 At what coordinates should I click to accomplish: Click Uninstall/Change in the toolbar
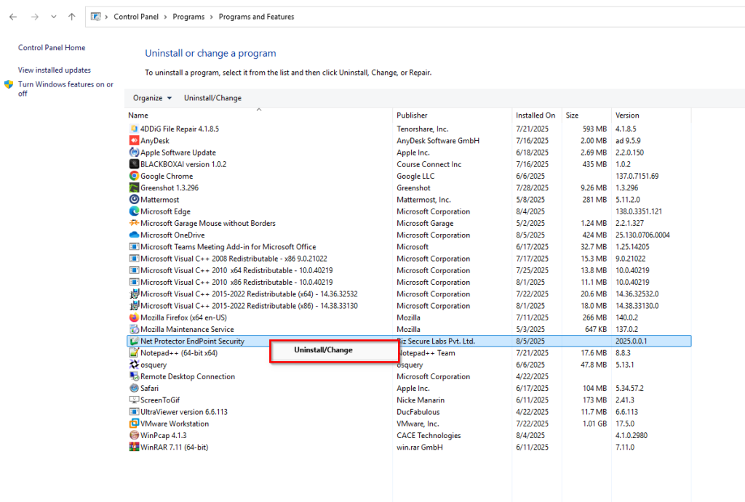212,98
